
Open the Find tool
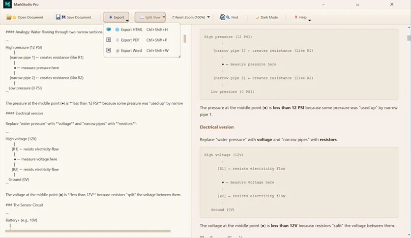coord(229,17)
